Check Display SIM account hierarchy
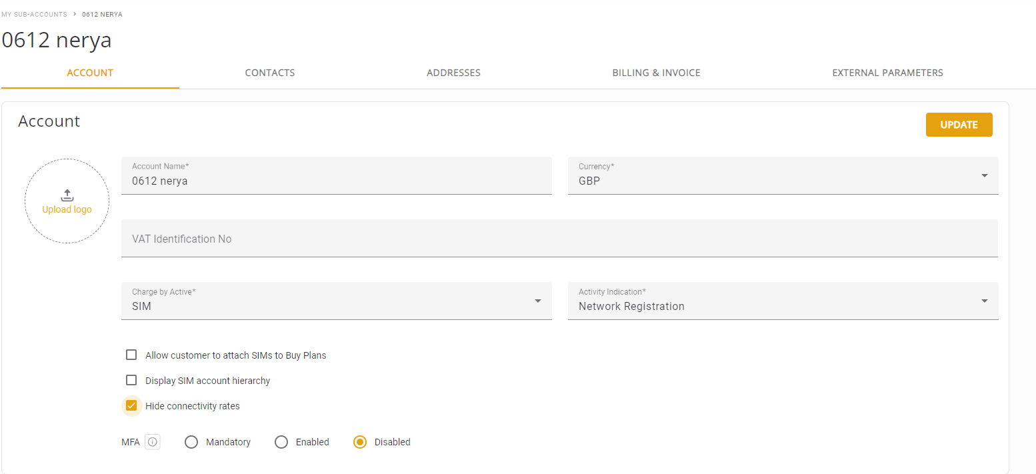 131,381
